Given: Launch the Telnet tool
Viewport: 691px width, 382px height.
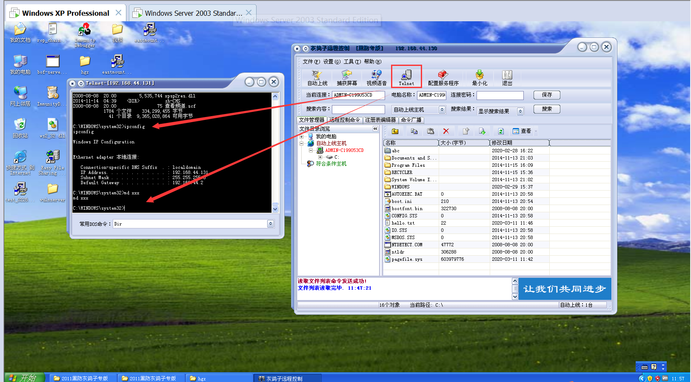Looking at the screenshot, I should (406, 78).
